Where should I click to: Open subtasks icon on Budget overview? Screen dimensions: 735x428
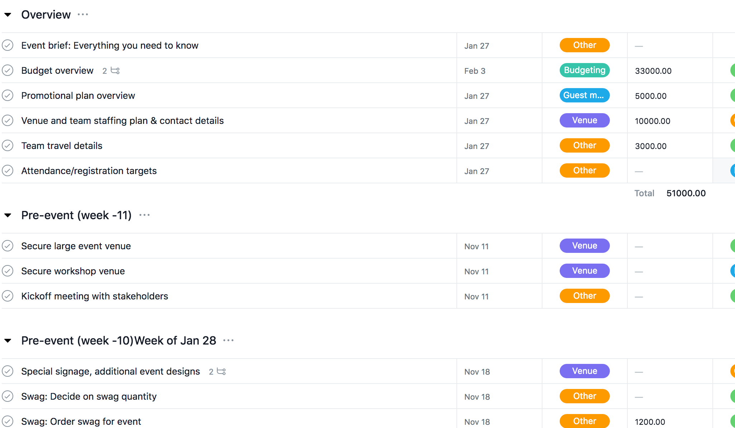click(115, 71)
